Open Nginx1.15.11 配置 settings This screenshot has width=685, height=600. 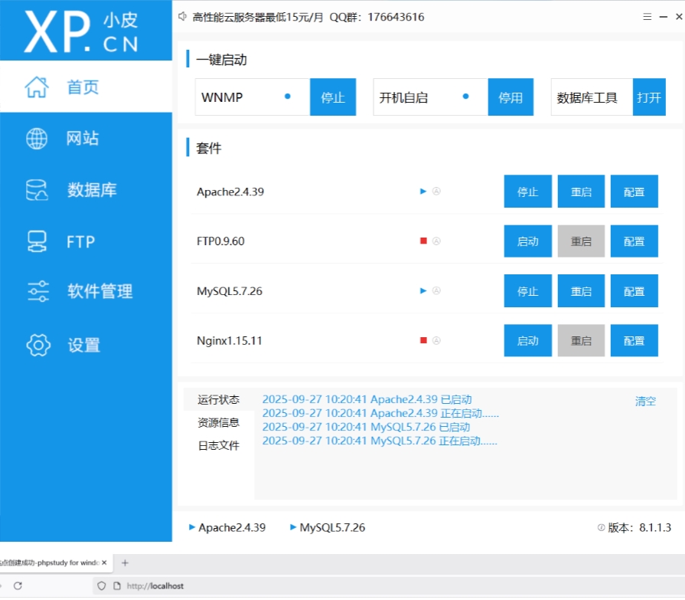(634, 341)
